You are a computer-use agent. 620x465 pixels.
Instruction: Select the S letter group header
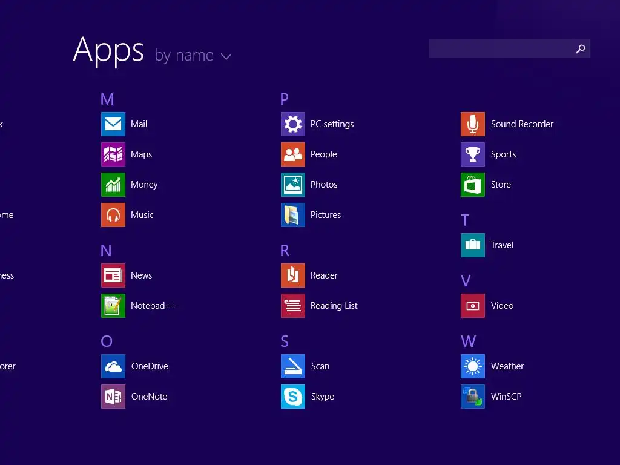pyautogui.click(x=285, y=341)
